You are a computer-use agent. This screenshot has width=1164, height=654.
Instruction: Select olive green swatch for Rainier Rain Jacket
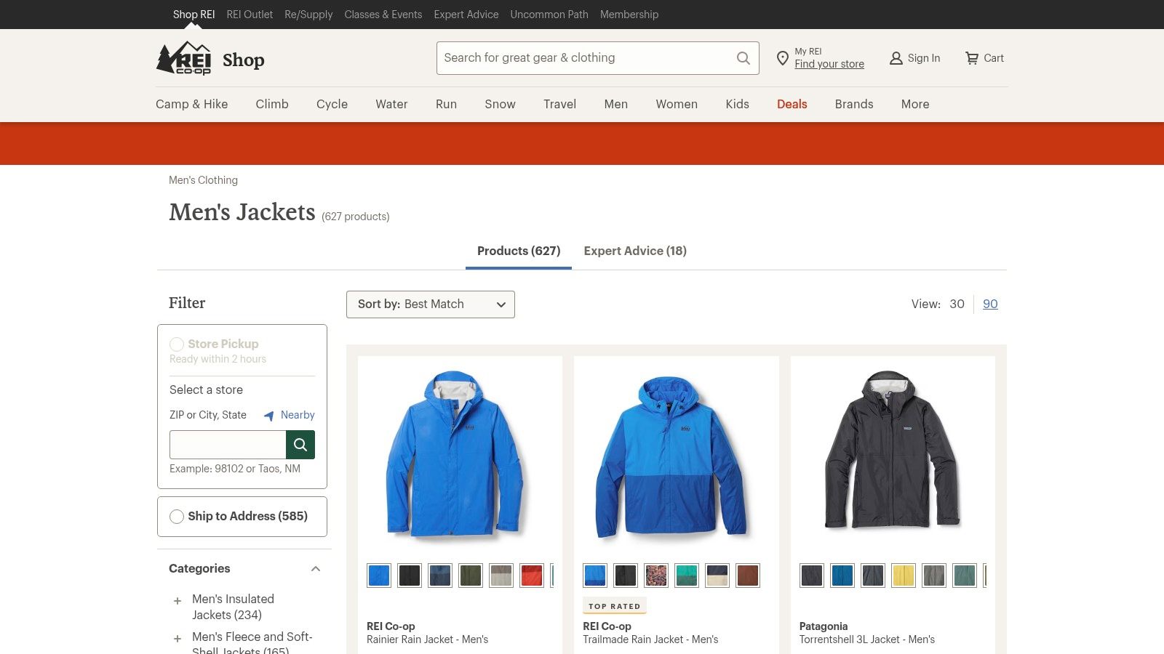pyautogui.click(x=471, y=576)
